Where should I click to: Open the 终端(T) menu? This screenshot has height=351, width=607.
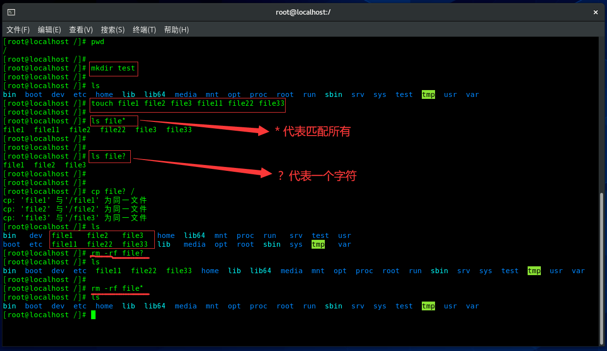click(145, 30)
